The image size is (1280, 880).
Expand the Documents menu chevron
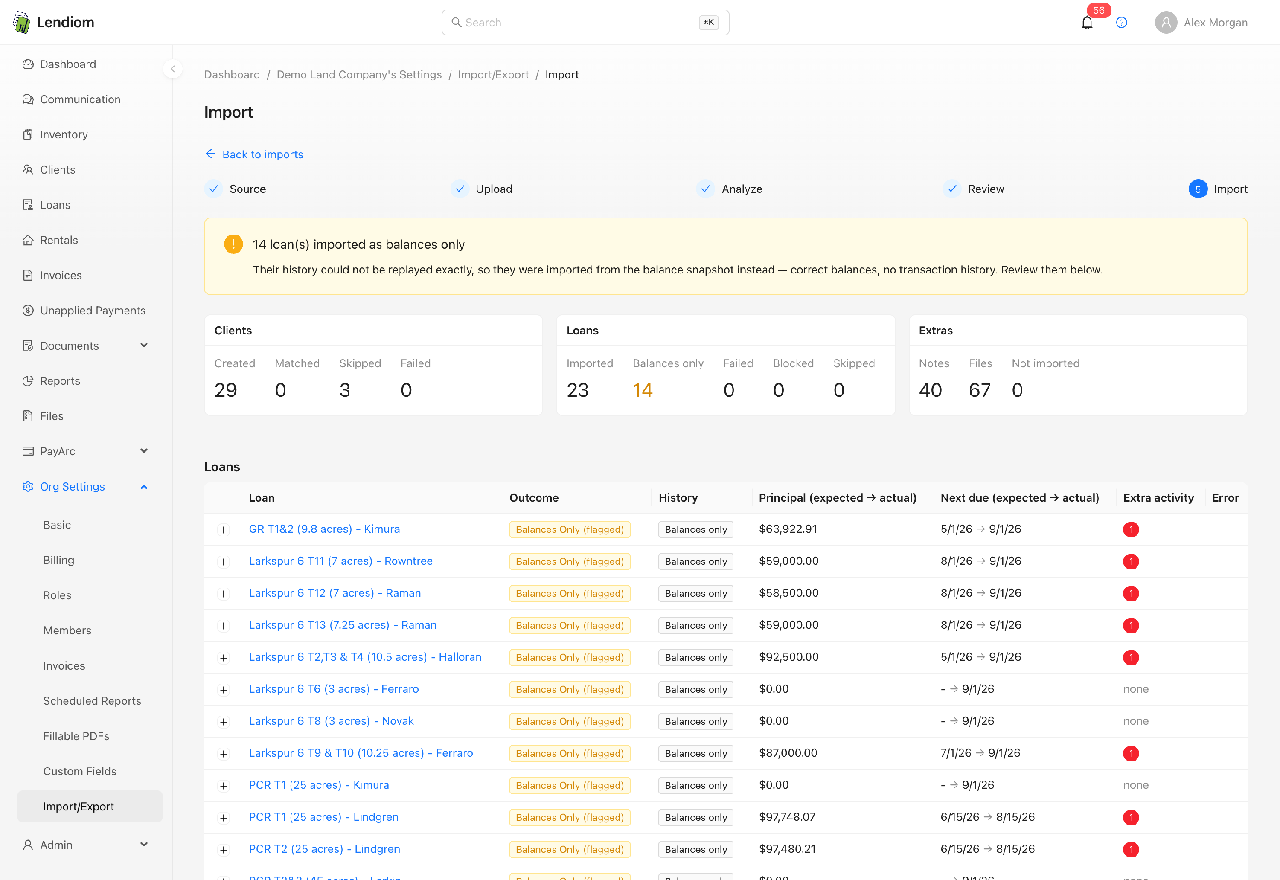(144, 345)
